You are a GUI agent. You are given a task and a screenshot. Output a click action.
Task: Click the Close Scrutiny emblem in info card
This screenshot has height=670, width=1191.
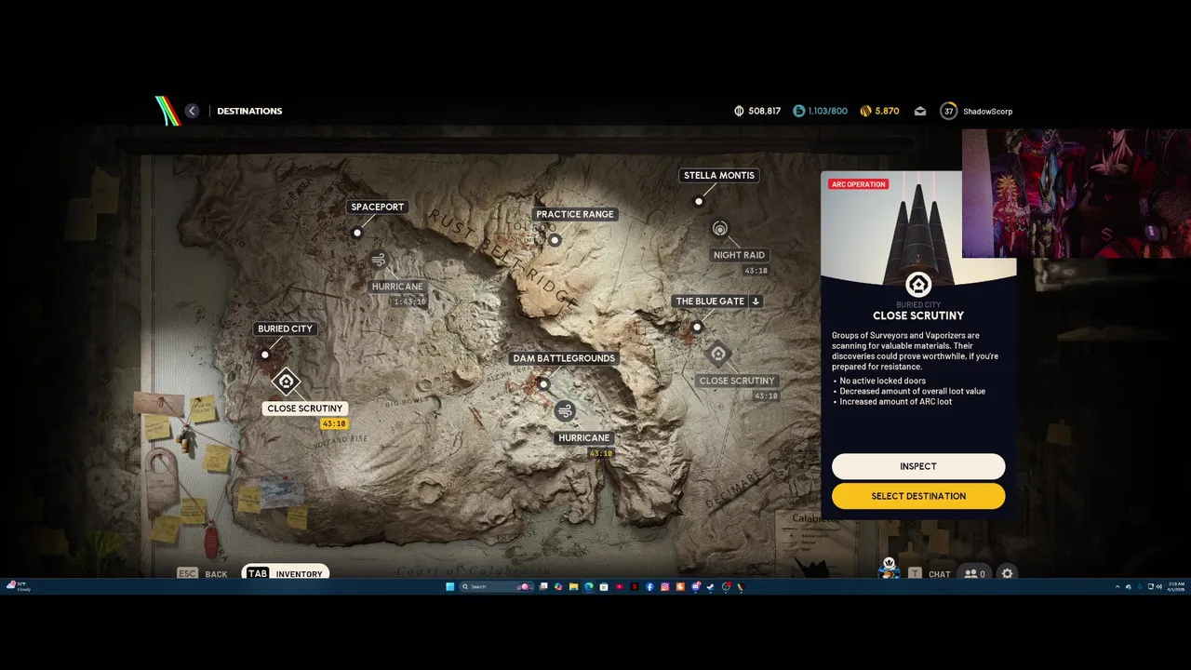pyautogui.click(x=918, y=285)
